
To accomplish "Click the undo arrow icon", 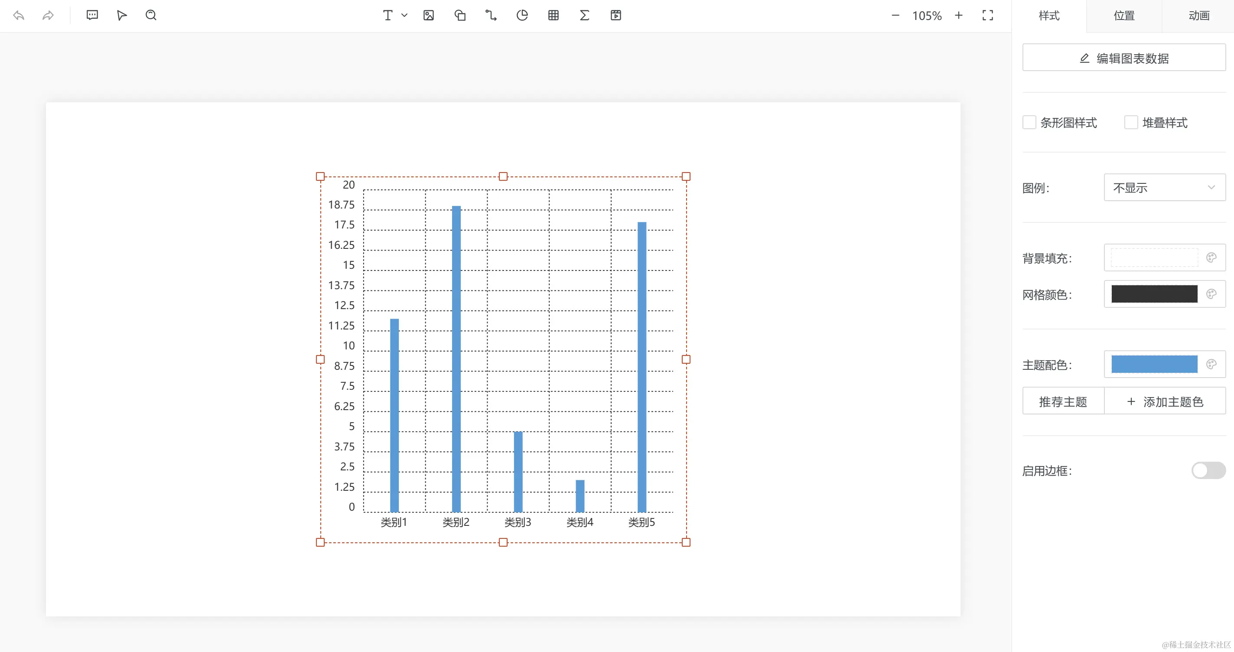I will click(19, 15).
